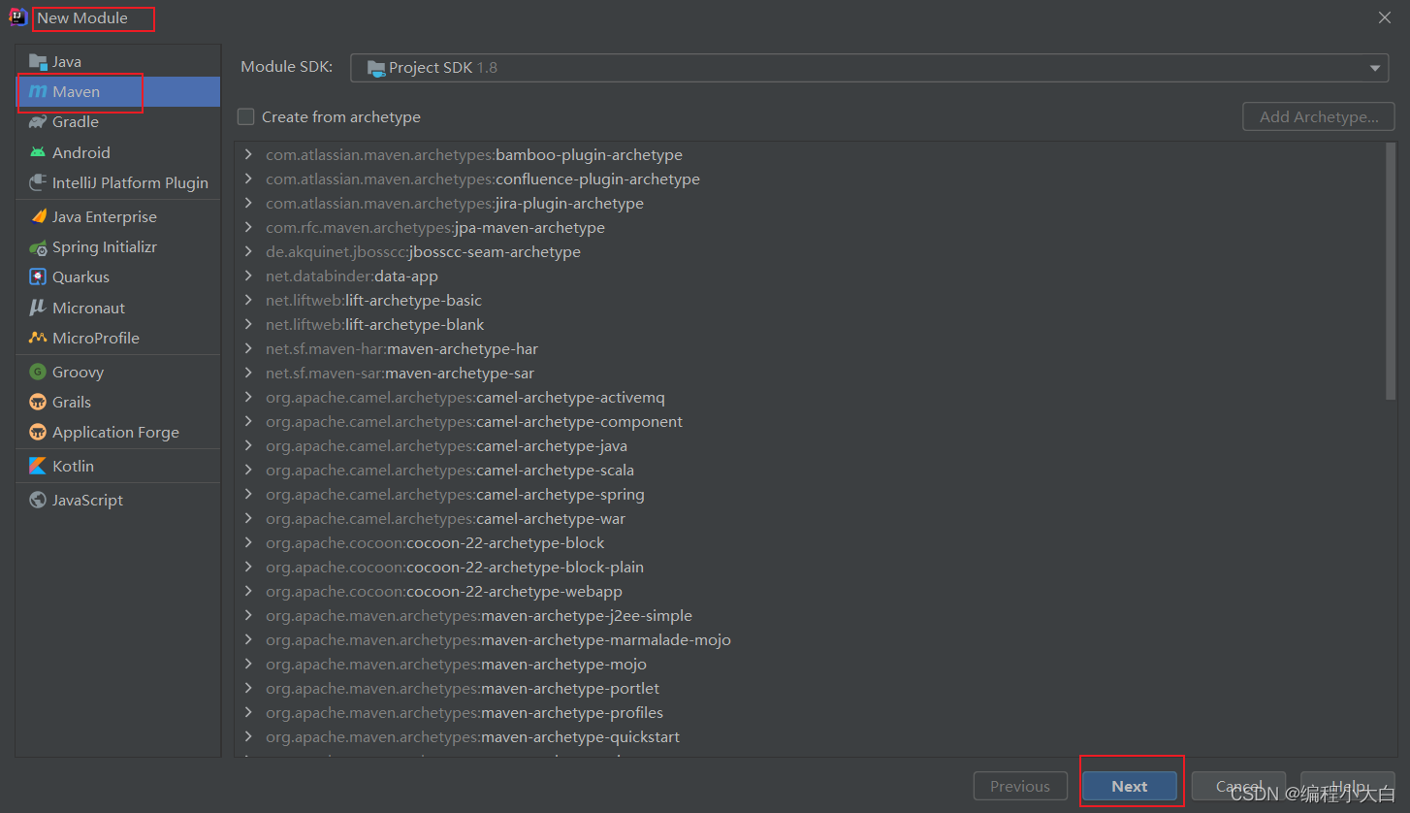The image size is (1410, 813).
Task: Switch to Gradle module category
Action: (118, 121)
